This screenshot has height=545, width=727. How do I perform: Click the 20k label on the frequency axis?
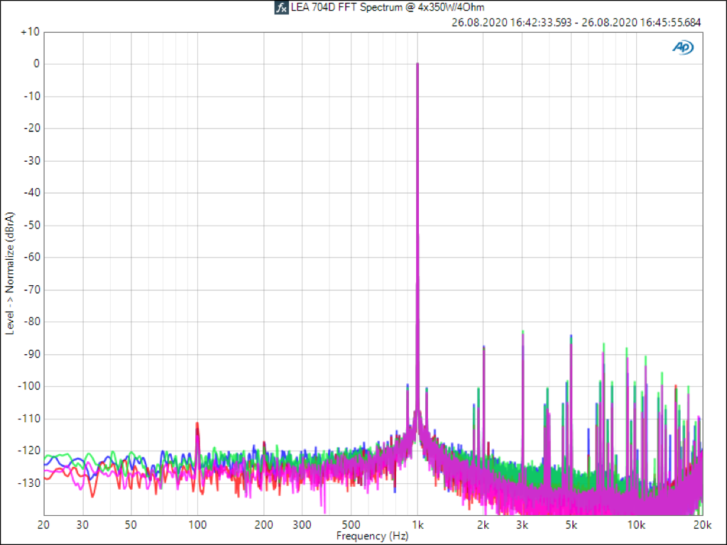702,525
